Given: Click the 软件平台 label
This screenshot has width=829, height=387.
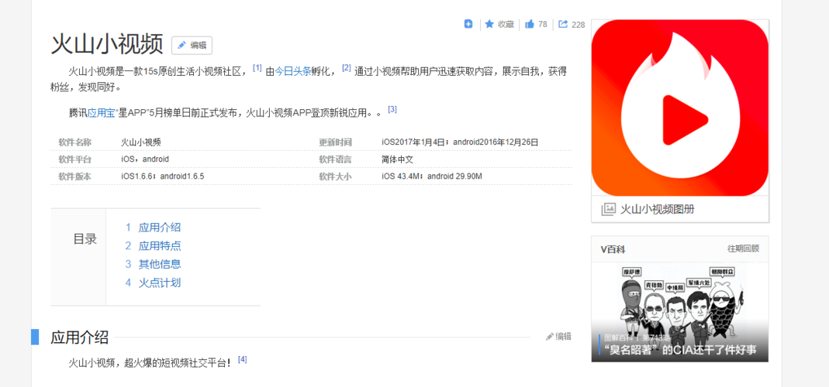Looking at the screenshot, I should click(74, 159).
